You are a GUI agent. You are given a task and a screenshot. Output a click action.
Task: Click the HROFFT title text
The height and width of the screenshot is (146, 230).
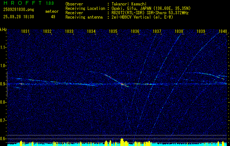click(23, 3)
